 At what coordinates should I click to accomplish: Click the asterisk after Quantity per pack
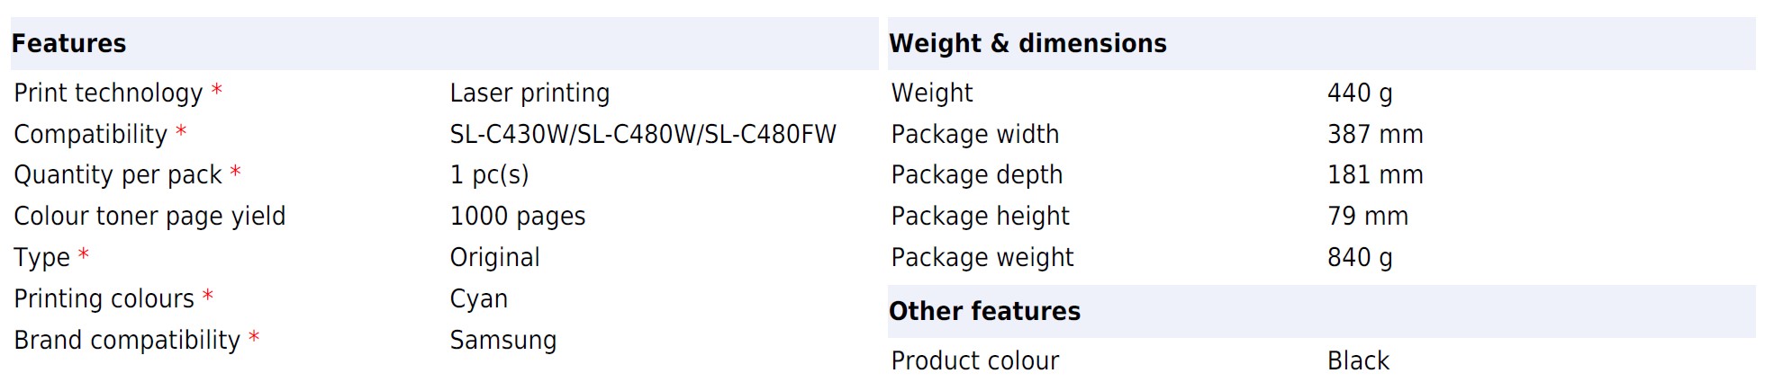235,172
